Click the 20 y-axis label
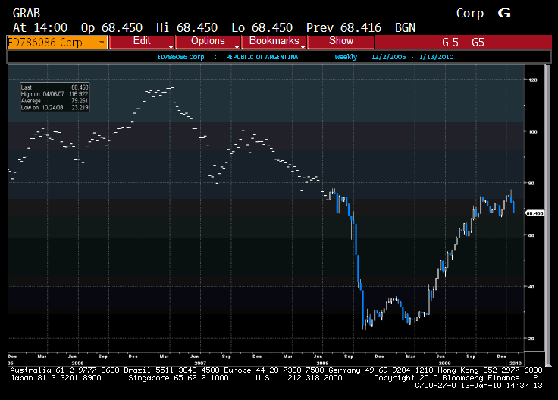The image size is (558, 400). pos(531,339)
